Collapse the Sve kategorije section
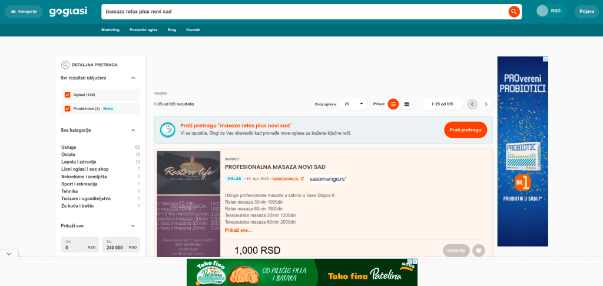The width and height of the screenshot is (603, 286). tap(133, 130)
